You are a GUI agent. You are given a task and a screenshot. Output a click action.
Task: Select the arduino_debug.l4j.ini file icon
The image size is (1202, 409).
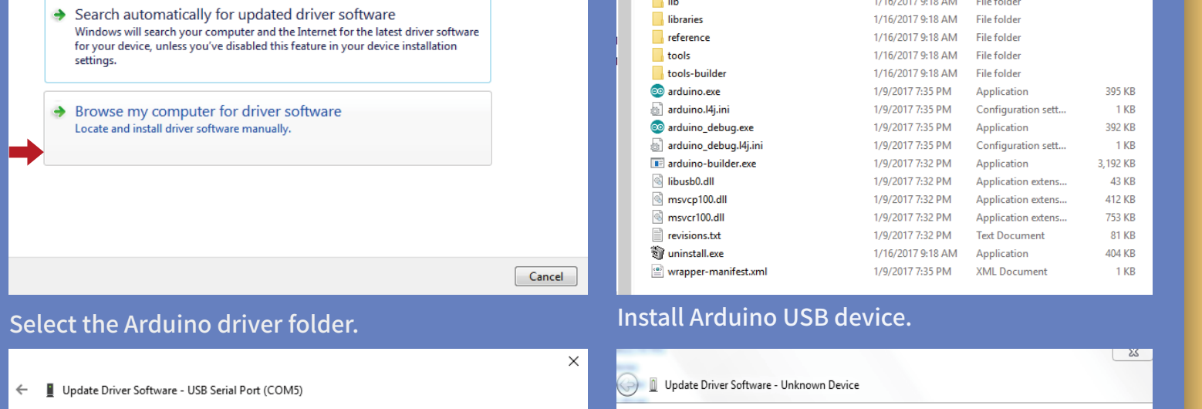point(657,145)
